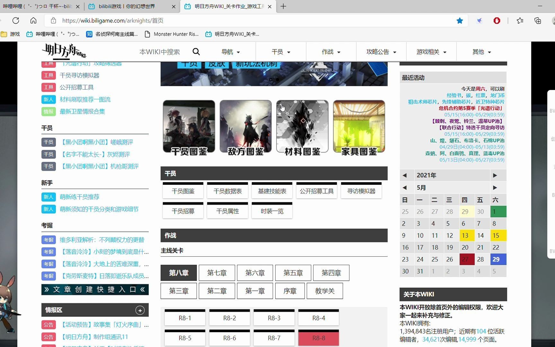Image resolution: width=555 pixels, height=347 pixels.
Task: Open the 明日方舟WIKI_关卡 bookmark
Action: point(232,34)
